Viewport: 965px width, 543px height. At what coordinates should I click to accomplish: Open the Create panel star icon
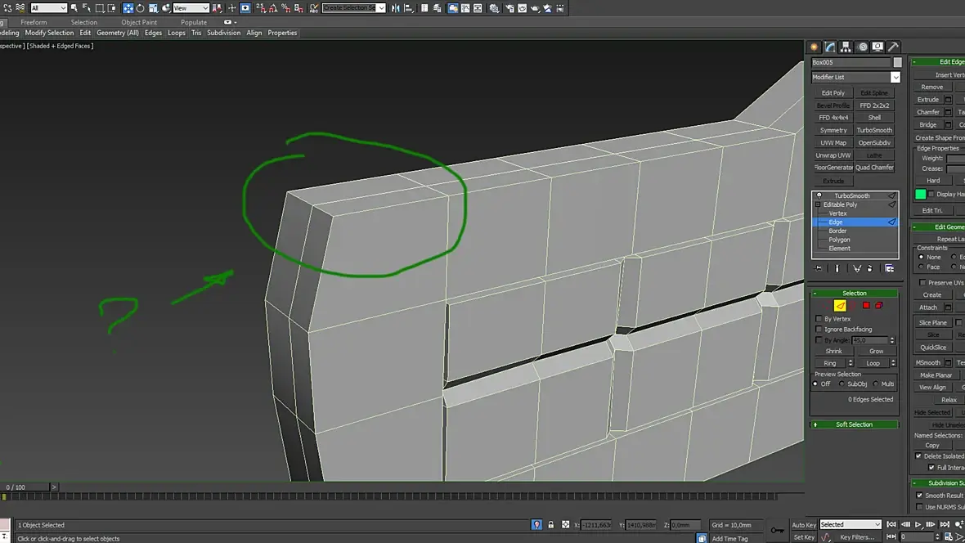click(815, 47)
